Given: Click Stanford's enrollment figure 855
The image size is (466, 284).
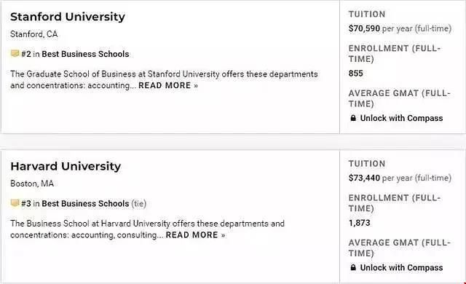Looking at the screenshot, I should [x=356, y=74].
